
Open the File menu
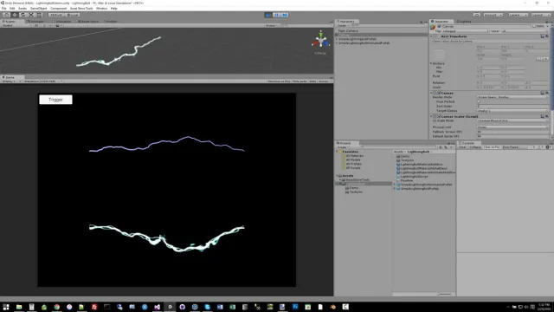3,8
